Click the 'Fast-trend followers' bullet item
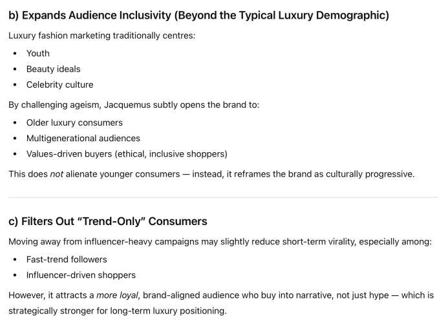The width and height of the screenshot is (446, 325). (67, 259)
